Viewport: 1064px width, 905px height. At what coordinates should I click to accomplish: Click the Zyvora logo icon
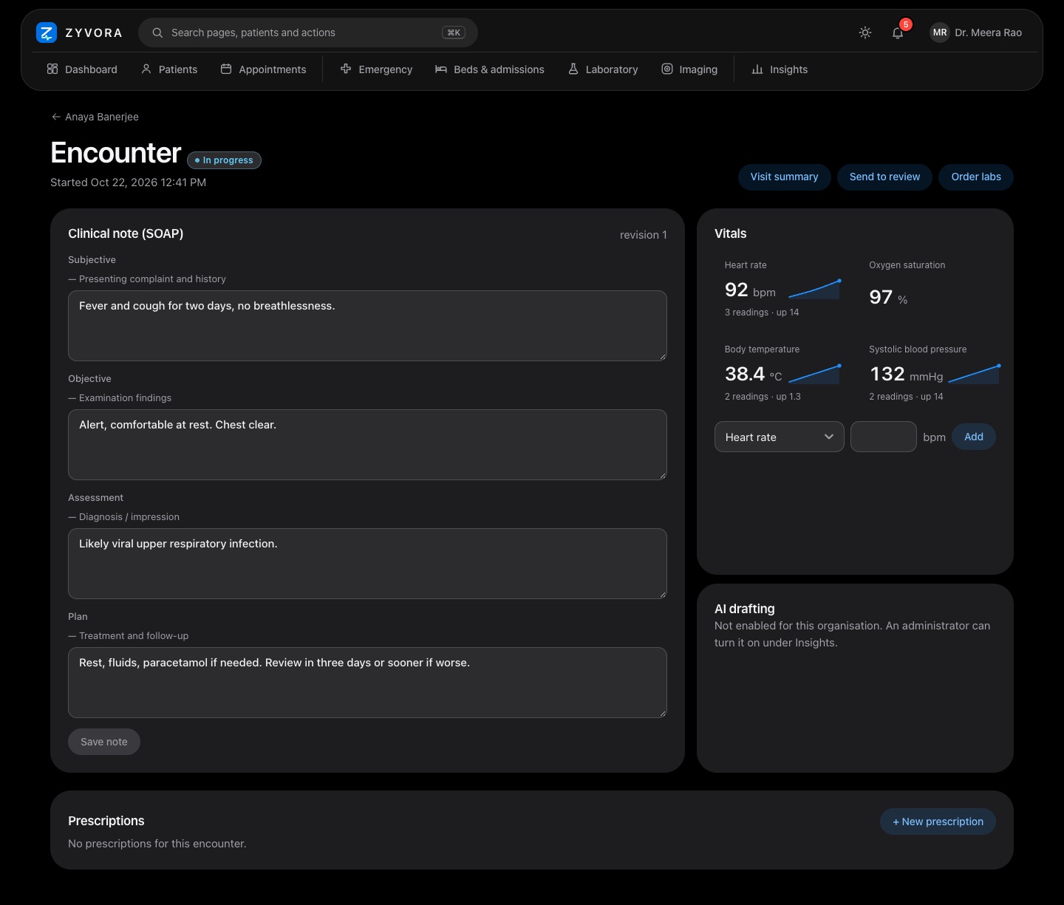point(47,33)
